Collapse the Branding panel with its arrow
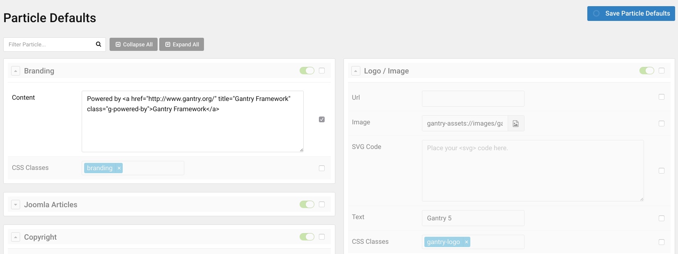This screenshot has height=254, width=678. coord(16,71)
